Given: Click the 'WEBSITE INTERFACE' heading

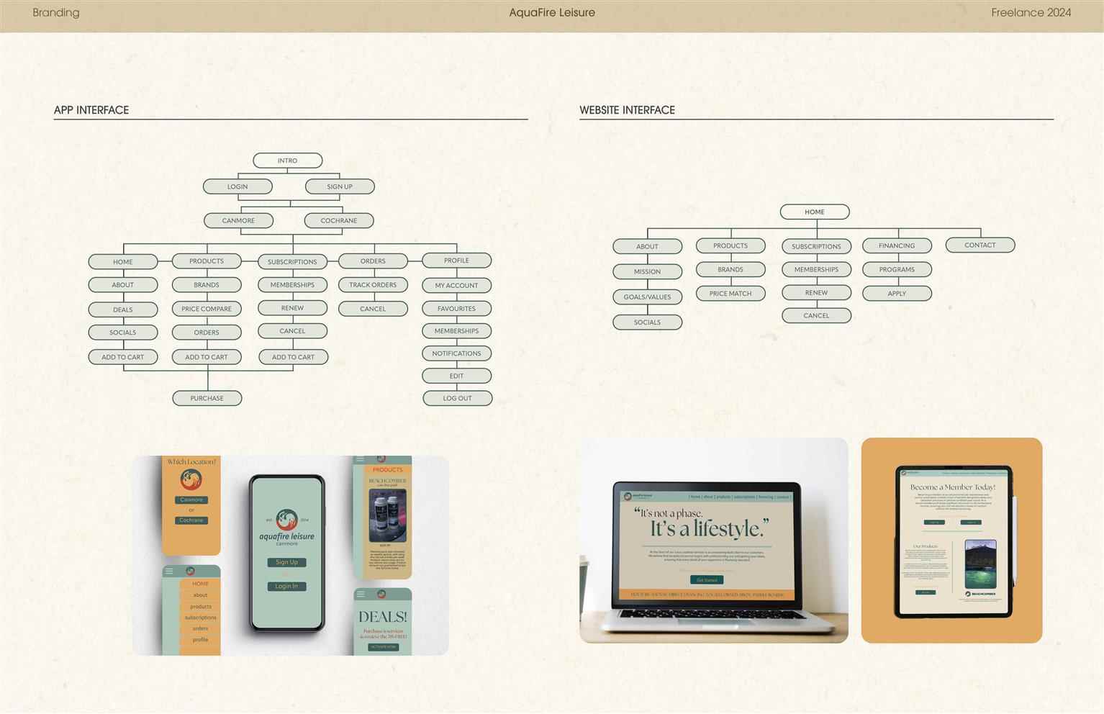Looking at the screenshot, I should pyautogui.click(x=628, y=110).
